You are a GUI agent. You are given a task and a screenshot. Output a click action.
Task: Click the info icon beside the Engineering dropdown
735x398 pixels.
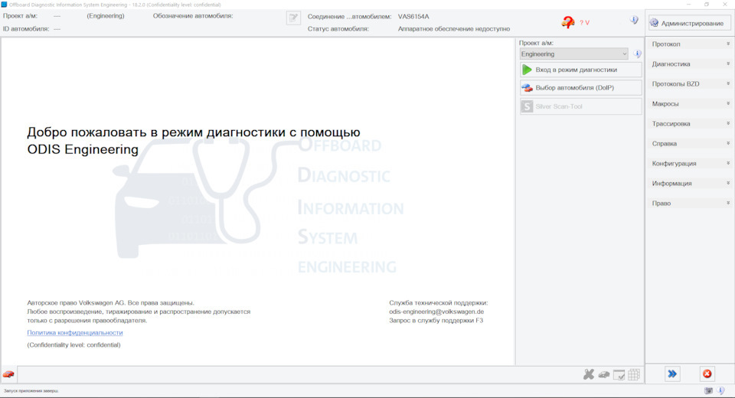point(637,54)
